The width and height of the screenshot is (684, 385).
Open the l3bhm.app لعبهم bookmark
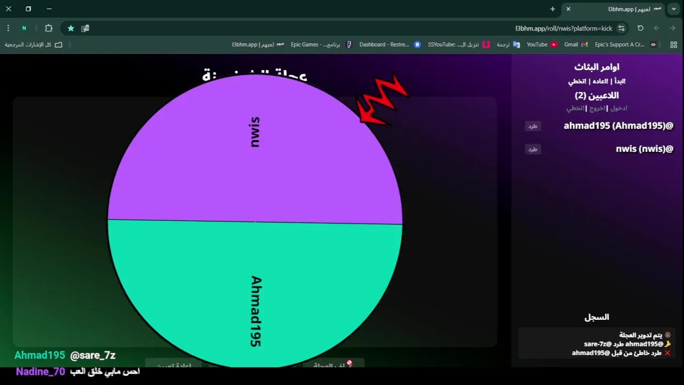(258, 44)
